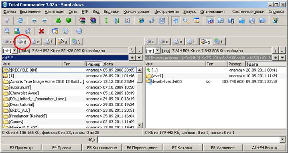Viewport: 288px width, 153px height.
Task: Switch left panel to drive c
Action: [8, 42]
